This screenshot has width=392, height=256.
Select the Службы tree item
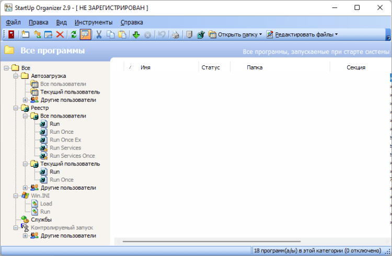click(x=41, y=220)
